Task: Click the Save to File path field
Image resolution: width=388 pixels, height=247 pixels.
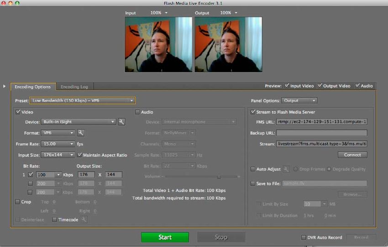Action: click(x=325, y=183)
